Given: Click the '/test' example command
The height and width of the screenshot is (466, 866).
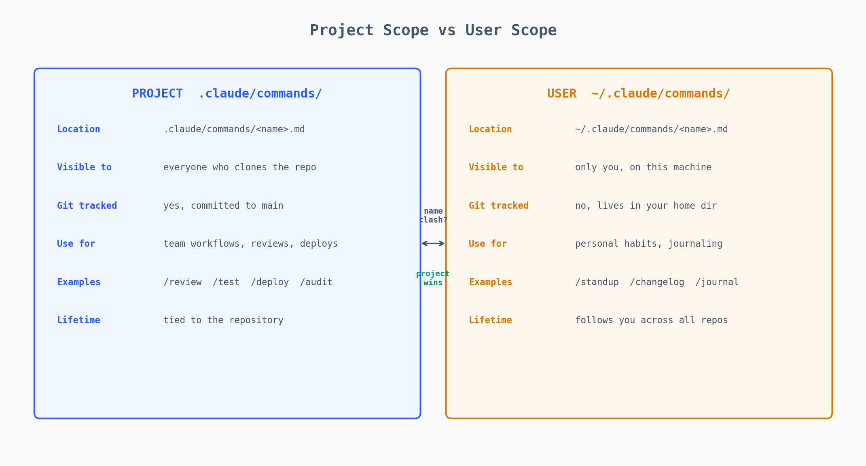Looking at the screenshot, I should [x=226, y=282].
